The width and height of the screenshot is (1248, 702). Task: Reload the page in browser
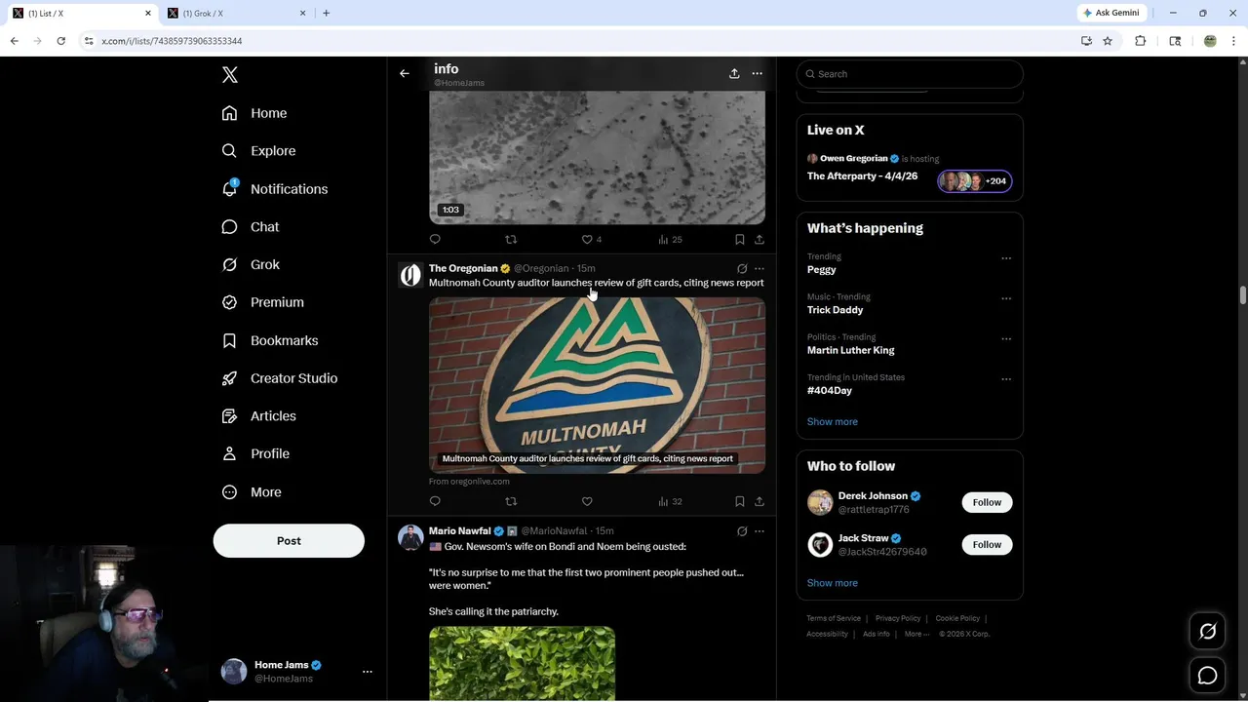(x=60, y=41)
